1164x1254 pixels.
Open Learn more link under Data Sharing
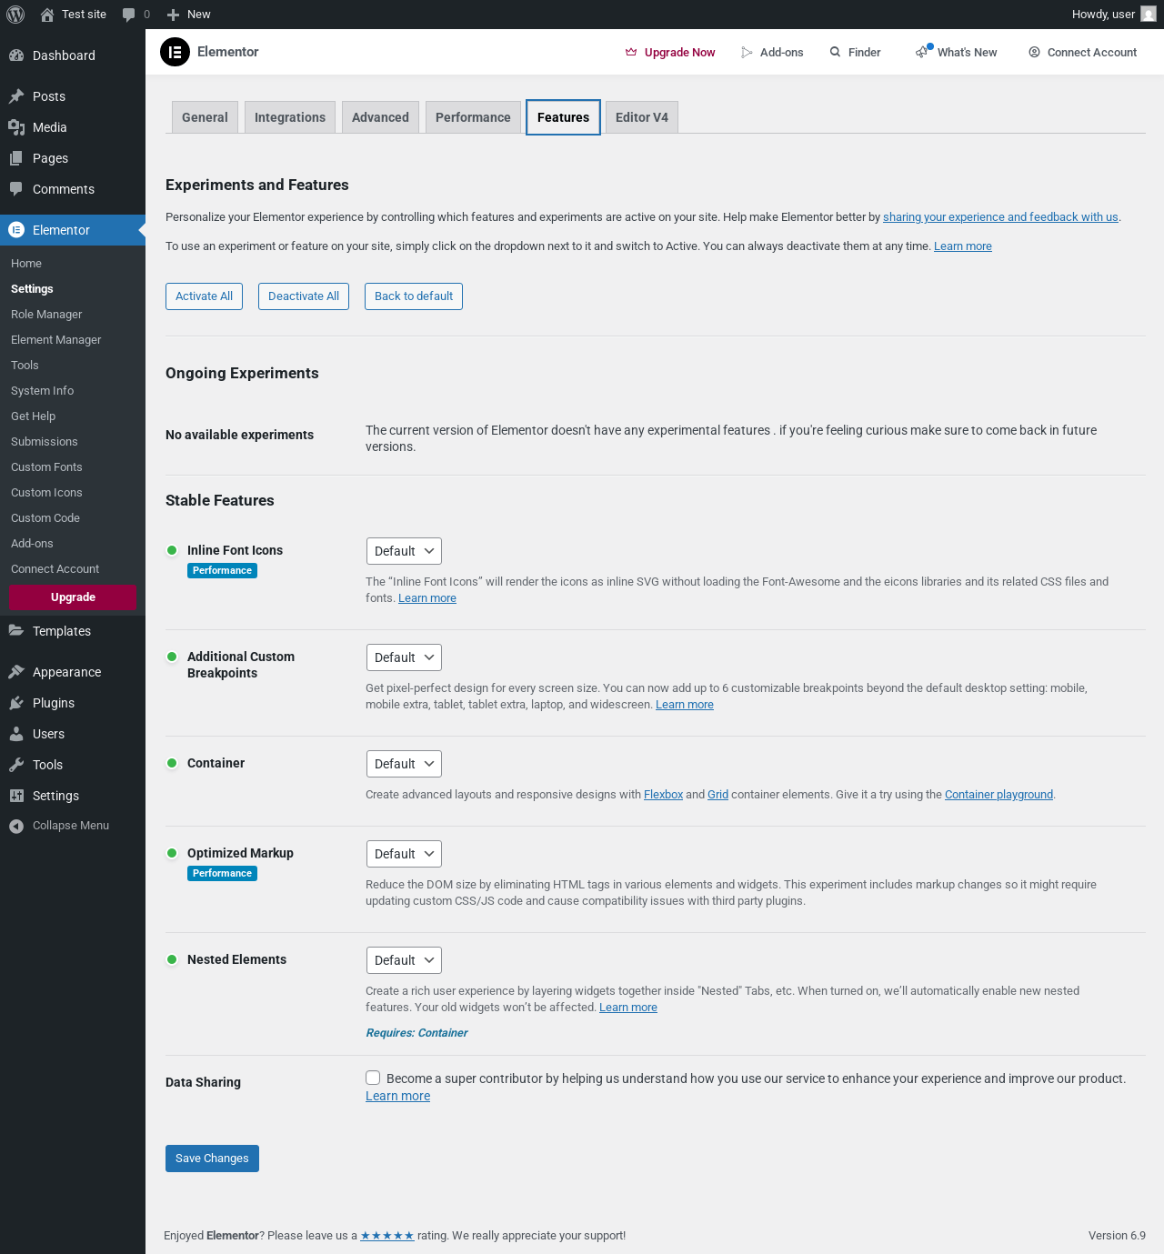click(x=397, y=1097)
